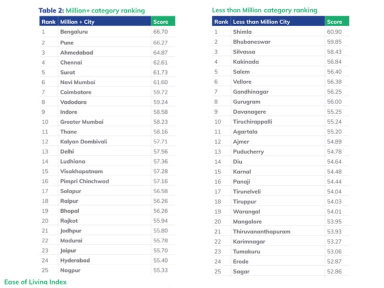Click the 'Less than Million City' column header
This screenshot has width=384, height=288.
pos(260,22)
